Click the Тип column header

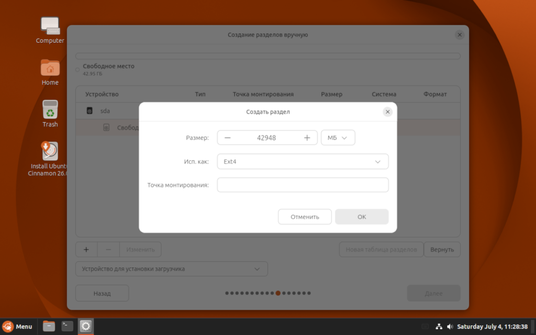[x=200, y=94]
